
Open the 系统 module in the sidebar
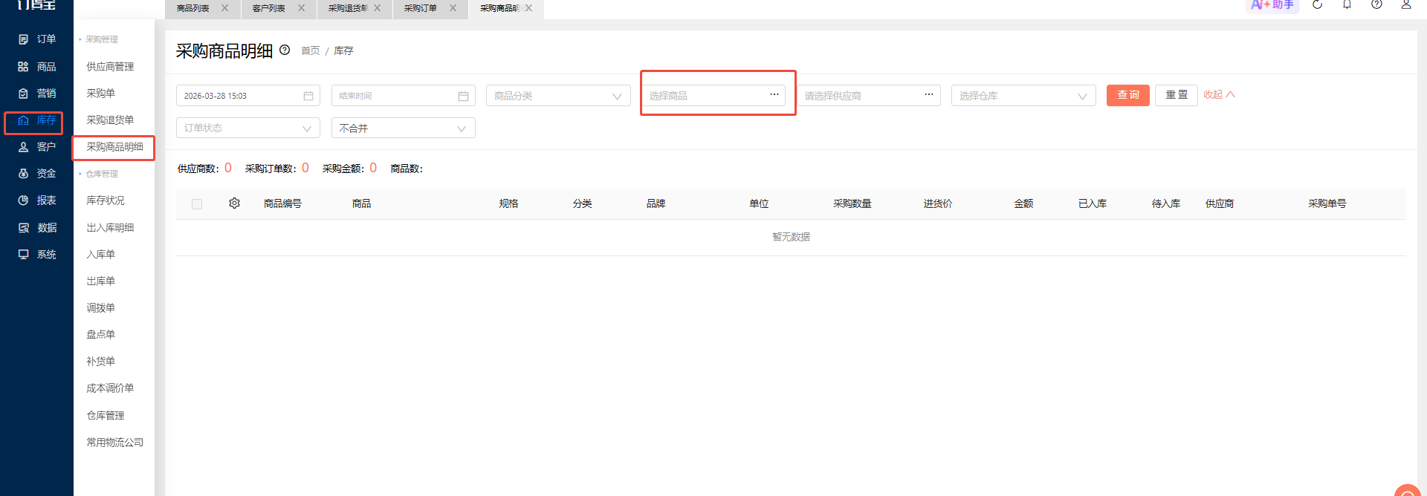pos(36,255)
